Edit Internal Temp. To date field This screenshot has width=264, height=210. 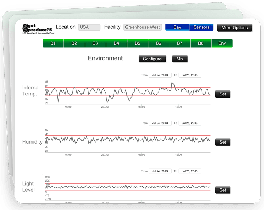pyautogui.click(x=190, y=75)
